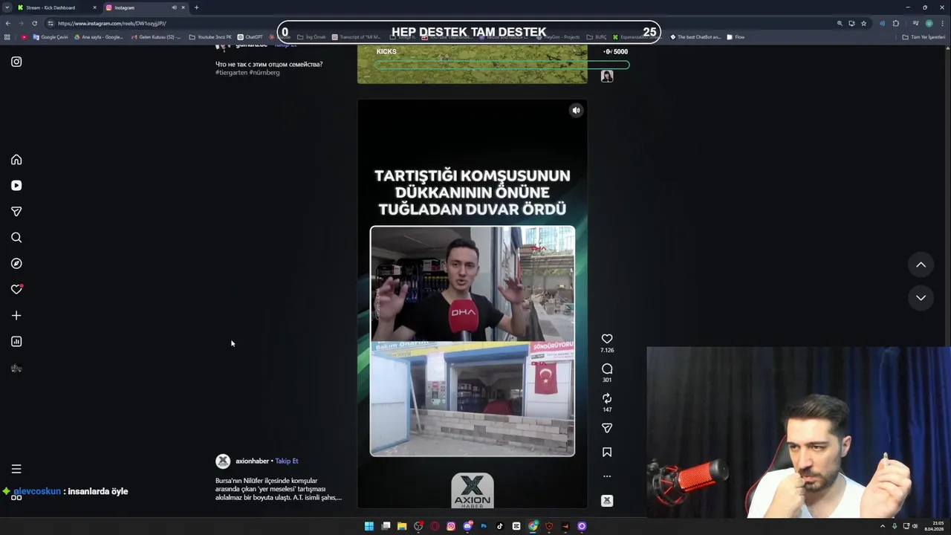Go to previous reel with up arrow
951x535 pixels.
[x=921, y=265]
